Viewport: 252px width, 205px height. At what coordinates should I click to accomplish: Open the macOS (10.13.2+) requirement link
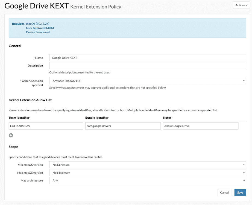tap(38, 24)
